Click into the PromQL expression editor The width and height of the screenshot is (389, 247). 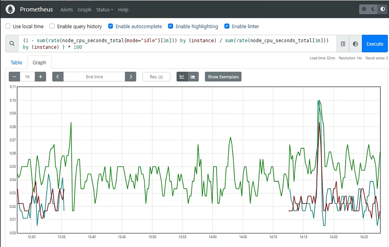[178, 44]
